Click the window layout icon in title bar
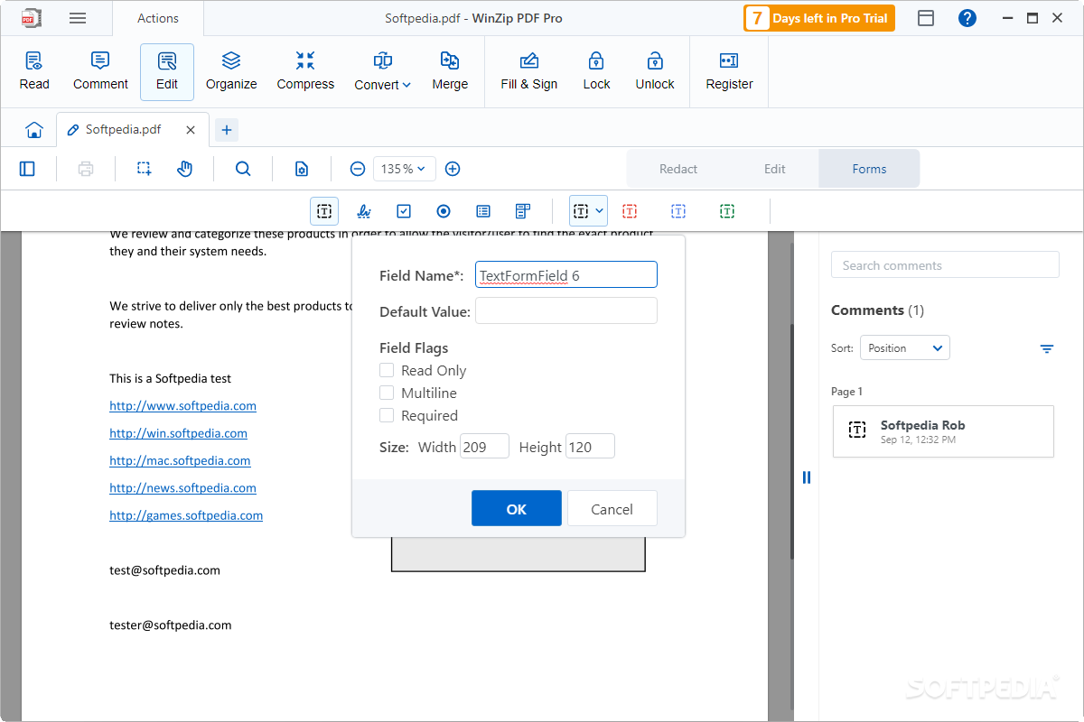1084x722 pixels. pos(926,18)
